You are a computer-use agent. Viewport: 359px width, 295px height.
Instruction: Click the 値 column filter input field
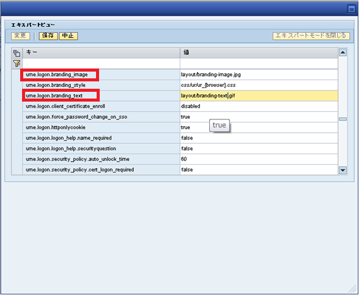click(x=259, y=64)
